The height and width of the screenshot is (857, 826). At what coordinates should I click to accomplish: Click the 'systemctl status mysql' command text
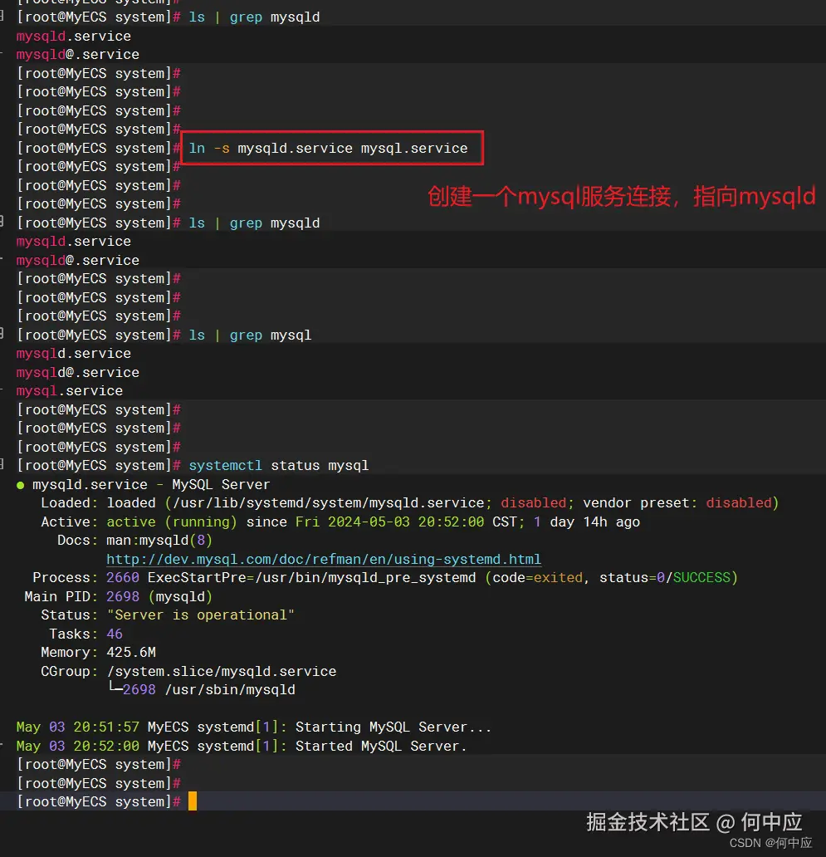pos(279,466)
